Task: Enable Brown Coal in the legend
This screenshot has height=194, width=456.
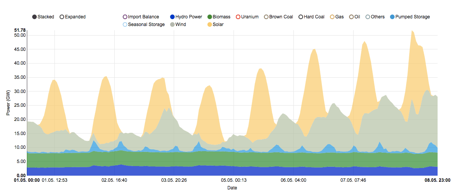Action: [x=266, y=17]
